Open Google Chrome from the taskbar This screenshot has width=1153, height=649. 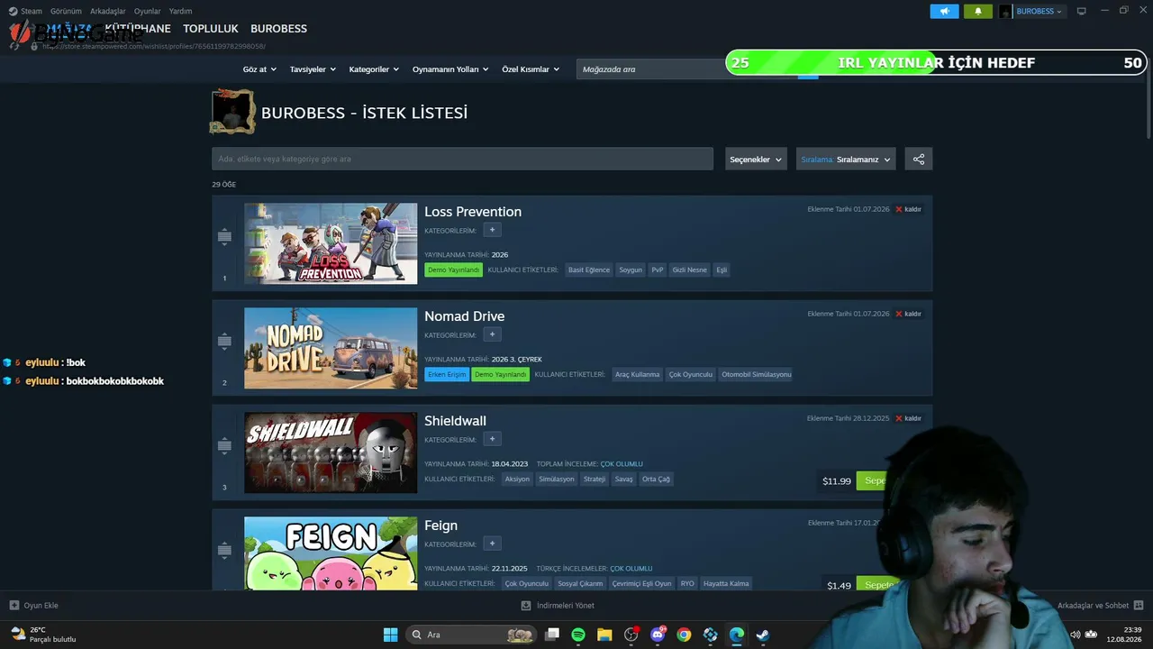[684, 635]
